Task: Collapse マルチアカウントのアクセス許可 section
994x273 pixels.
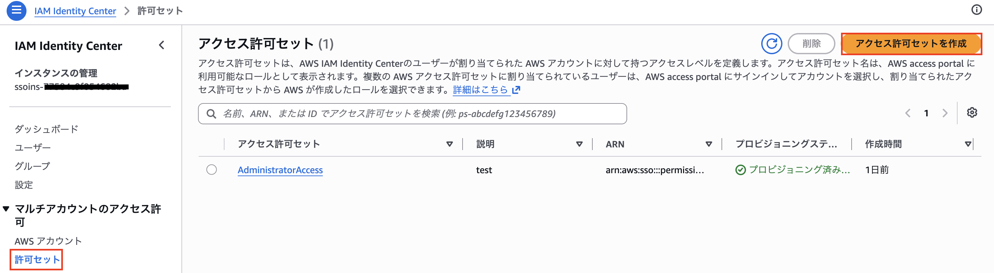Action: (x=6, y=209)
